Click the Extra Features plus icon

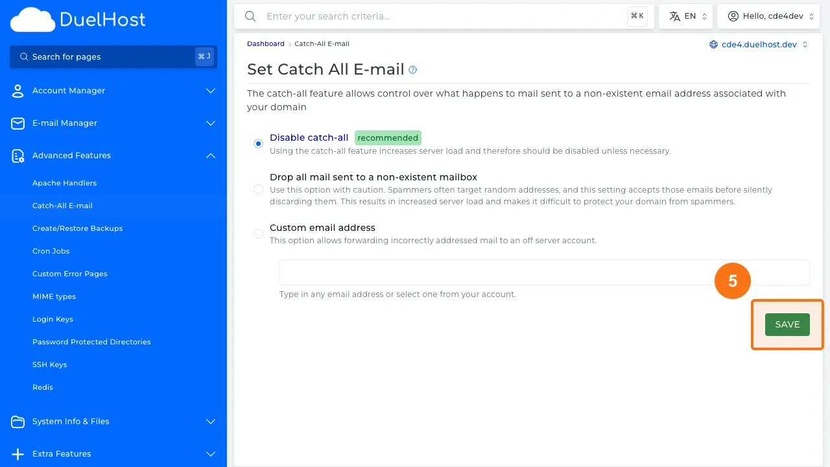[x=18, y=454]
